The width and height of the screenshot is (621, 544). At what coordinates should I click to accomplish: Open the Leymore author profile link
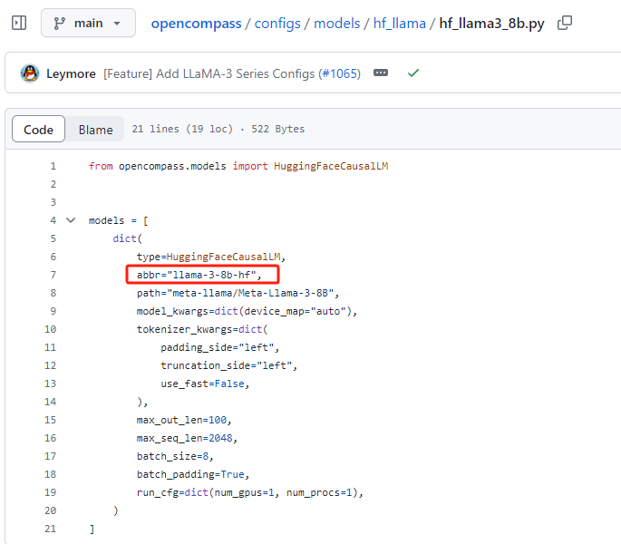coord(71,73)
